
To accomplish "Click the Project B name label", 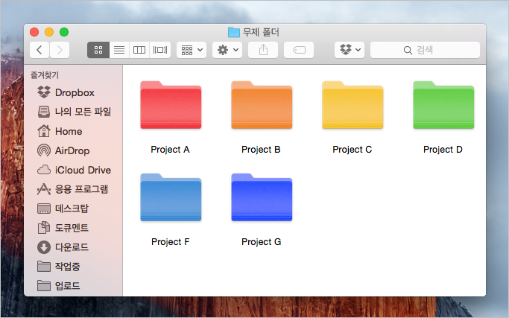I will click(261, 150).
